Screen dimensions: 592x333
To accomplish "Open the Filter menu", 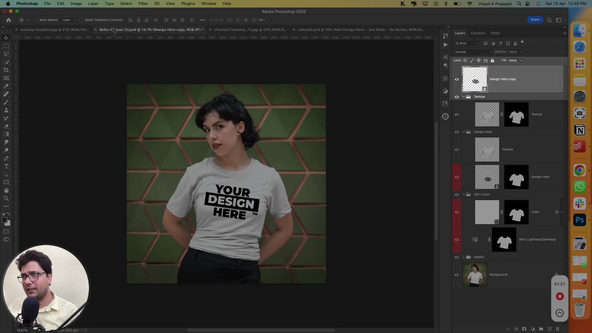I will pos(143,3).
